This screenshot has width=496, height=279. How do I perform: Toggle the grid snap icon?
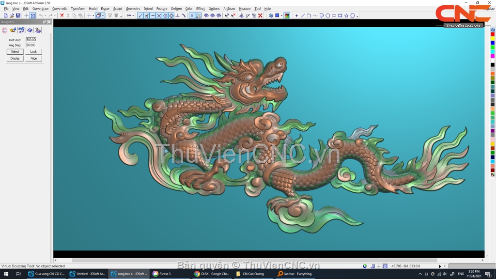(192, 15)
